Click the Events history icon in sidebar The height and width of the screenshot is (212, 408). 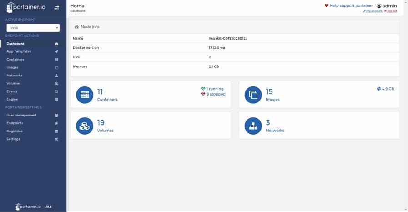(x=56, y=91)
